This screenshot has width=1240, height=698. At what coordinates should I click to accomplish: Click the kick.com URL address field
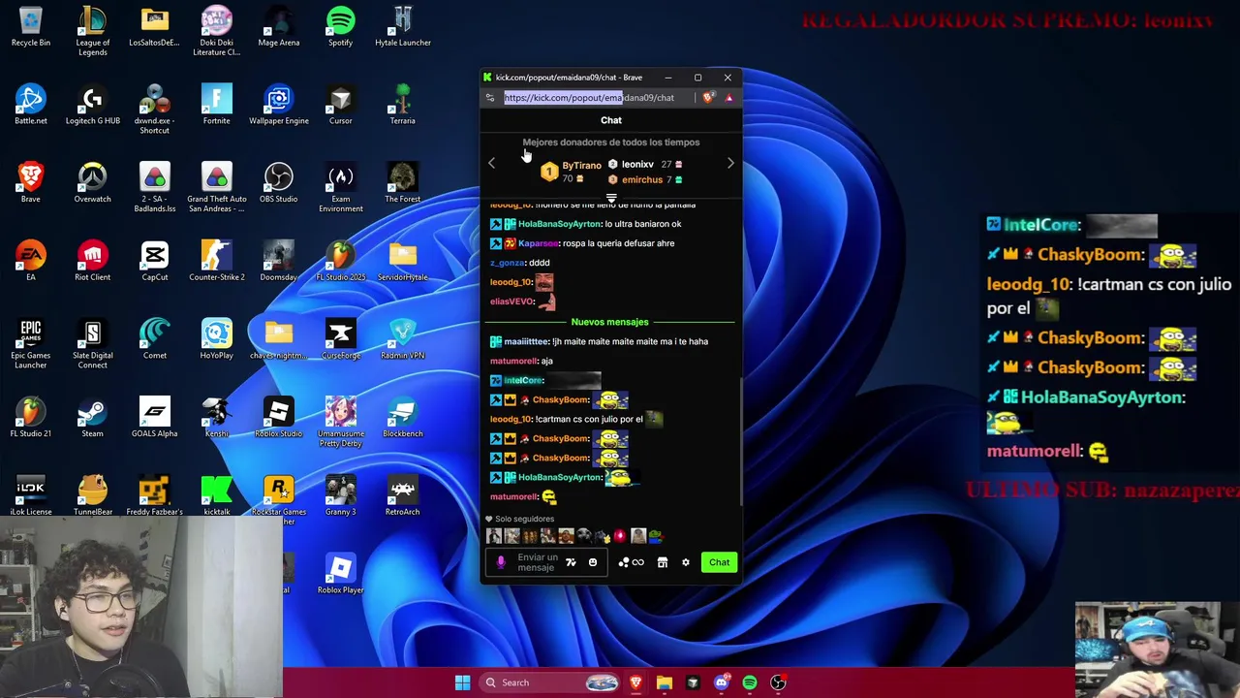pos(589,97)
